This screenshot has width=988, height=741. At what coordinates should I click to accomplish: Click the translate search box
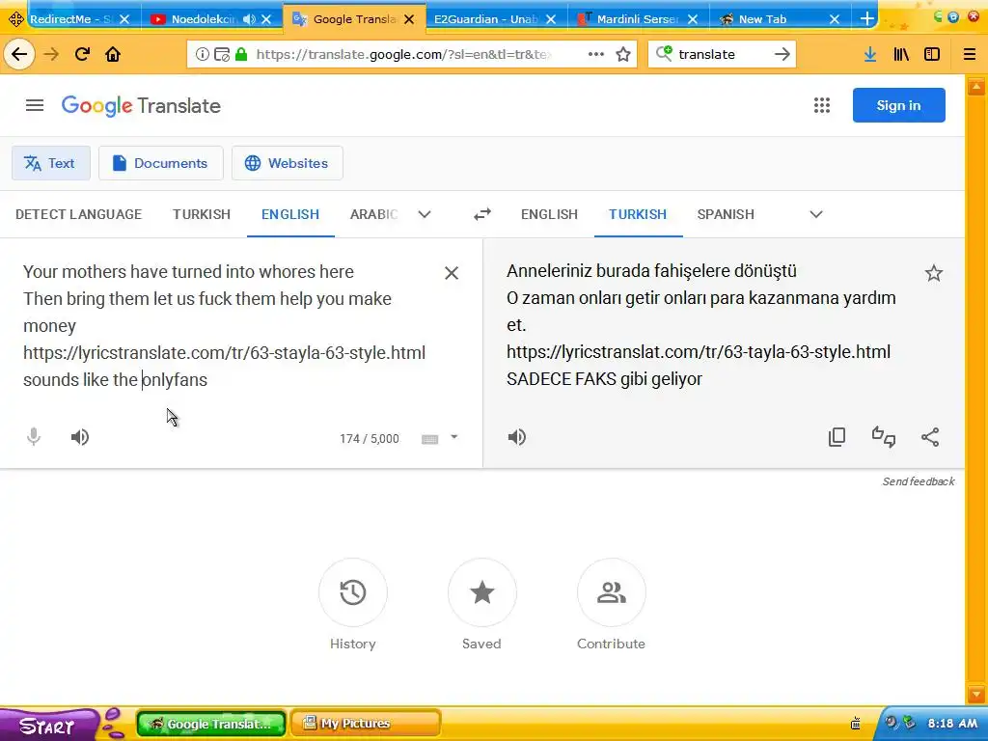pyautogui.click(x=722, y=54)
